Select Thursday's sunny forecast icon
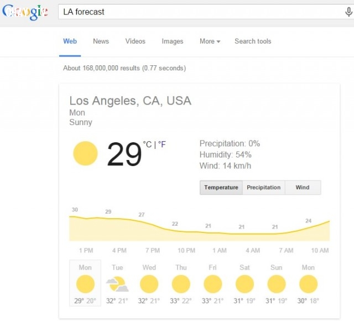Screen dimensions: 354x321 181,284
